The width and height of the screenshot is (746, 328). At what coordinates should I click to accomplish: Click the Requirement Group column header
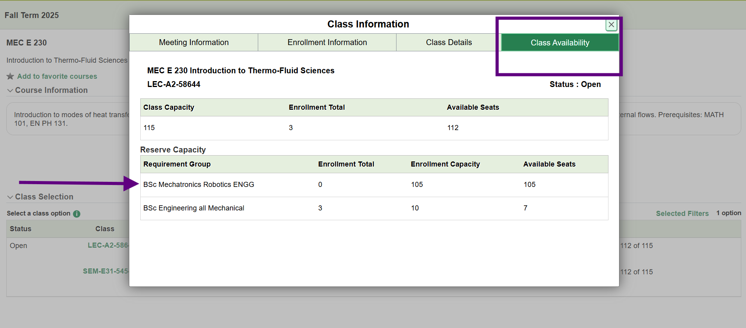pos(177,164)
